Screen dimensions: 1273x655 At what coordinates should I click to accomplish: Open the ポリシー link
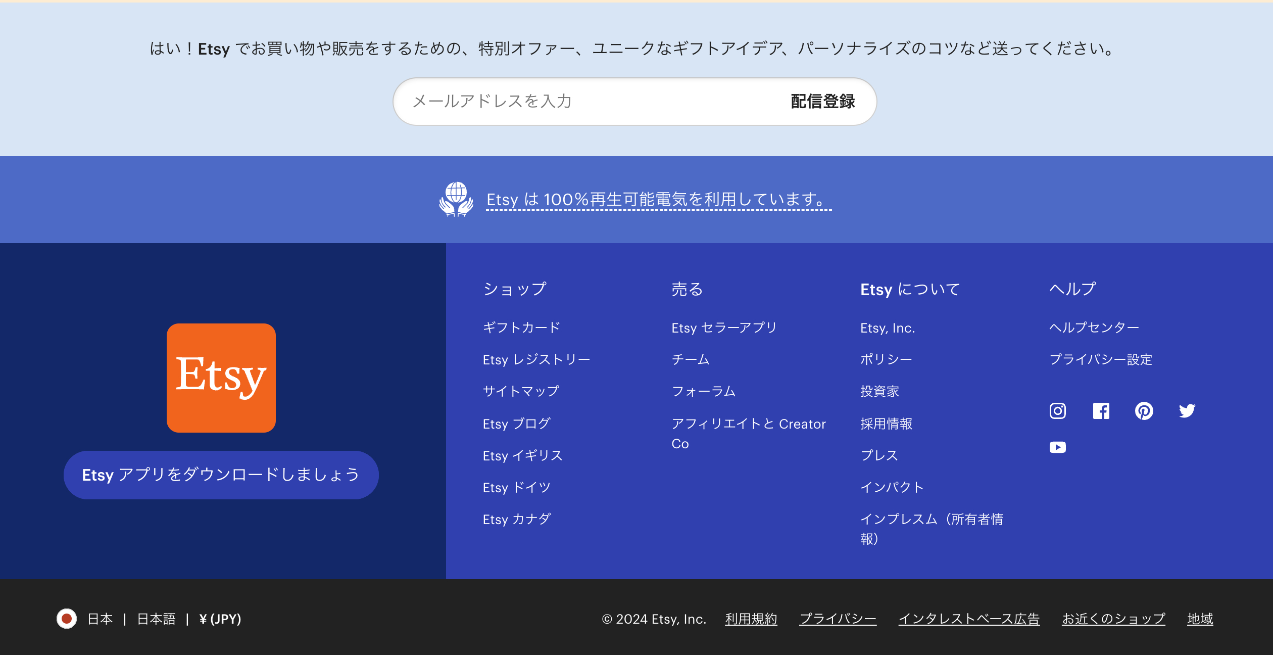coord(886,359)
